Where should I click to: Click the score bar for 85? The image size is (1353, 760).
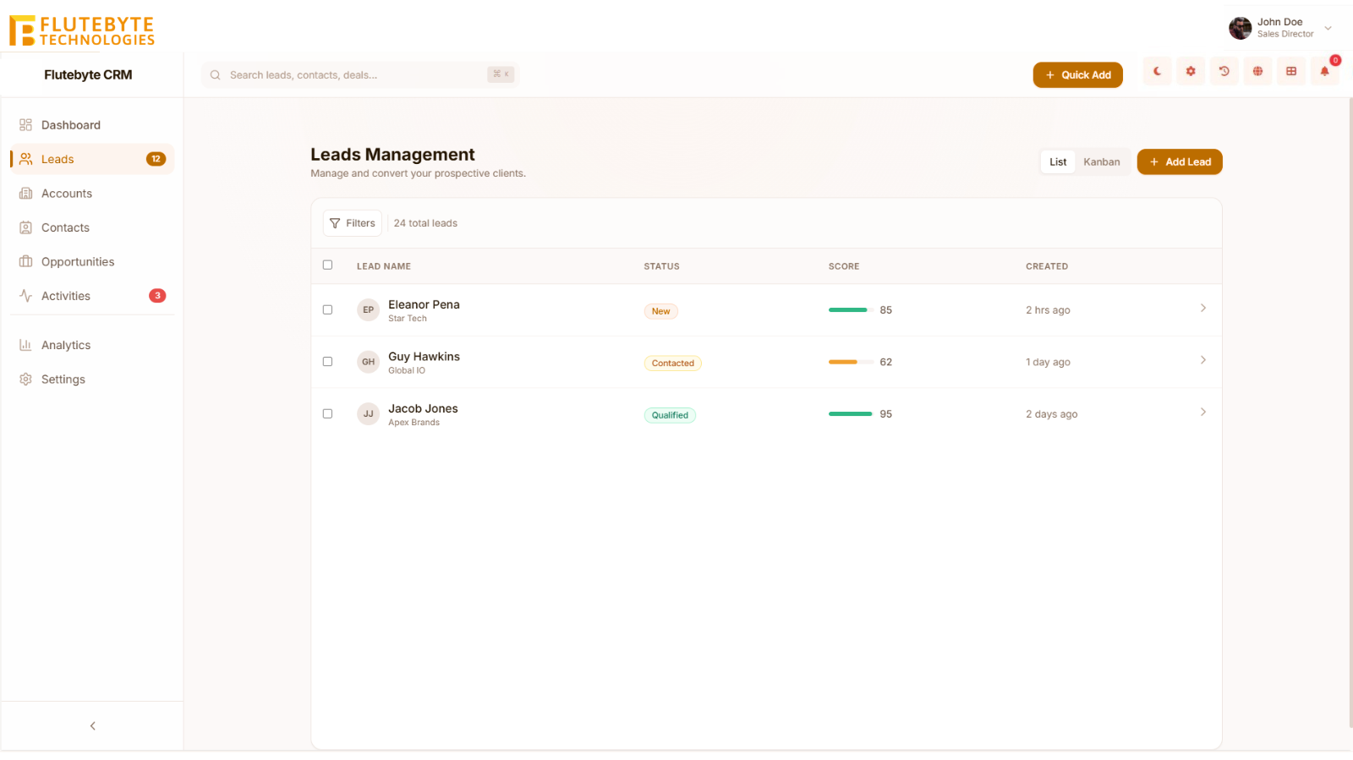(x=851, y=310)
